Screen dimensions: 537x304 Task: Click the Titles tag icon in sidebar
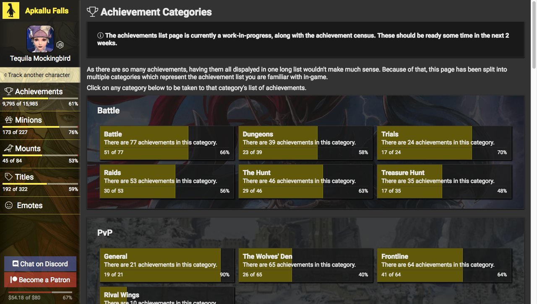[x=8, y=177]
